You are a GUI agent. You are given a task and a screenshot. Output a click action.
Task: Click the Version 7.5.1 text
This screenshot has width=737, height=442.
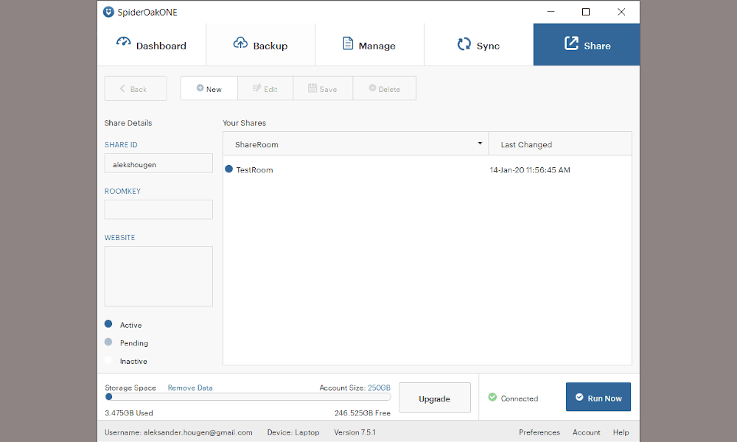pos(355,432)
